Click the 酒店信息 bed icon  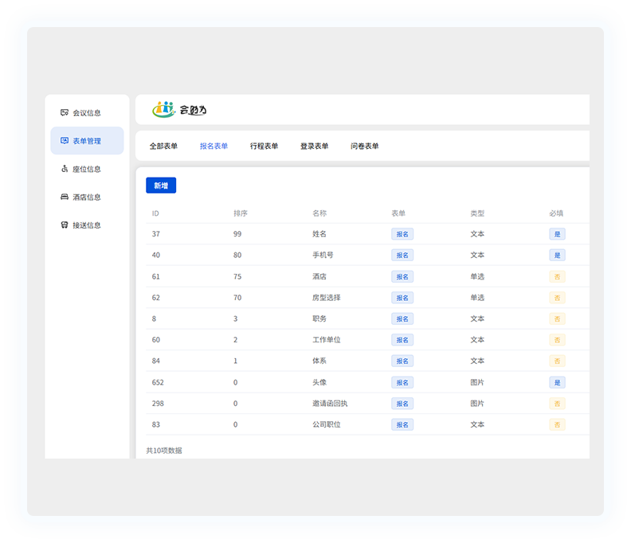pyautogui.click(x=65, y=197)
